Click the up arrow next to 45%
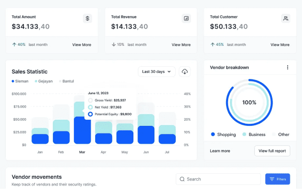Screen dimensions: 302x189 [212, 44]
